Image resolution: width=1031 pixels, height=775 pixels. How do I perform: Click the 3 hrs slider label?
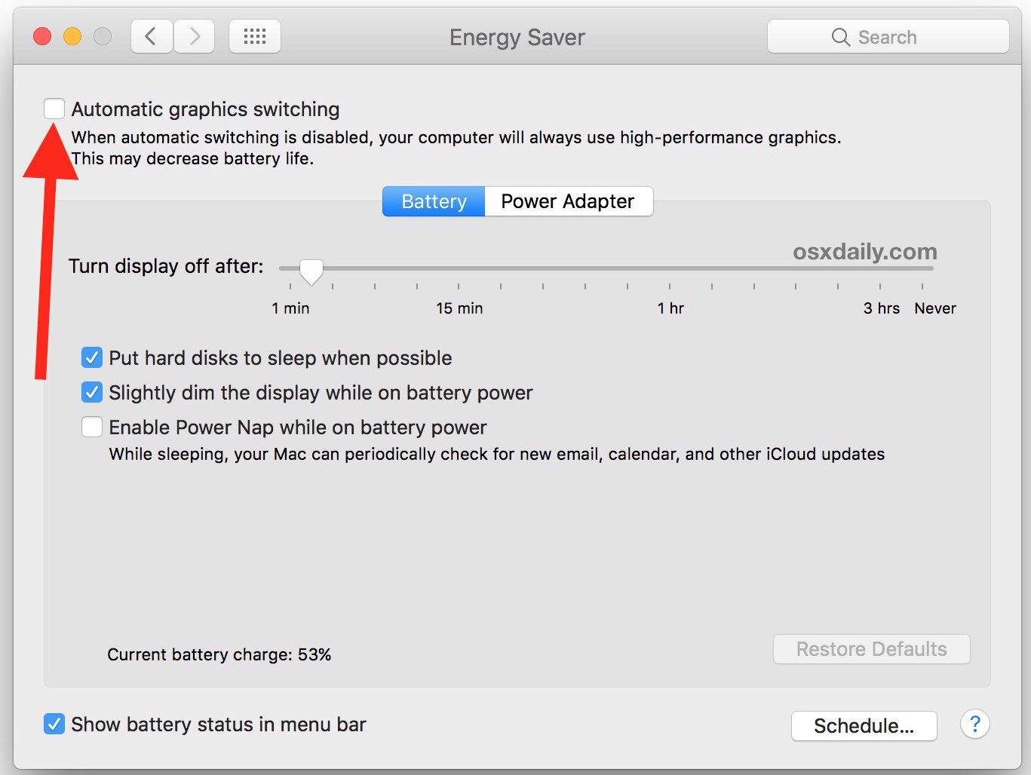click(x=882, y=308)
